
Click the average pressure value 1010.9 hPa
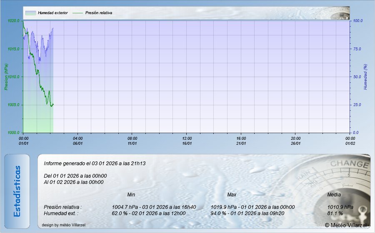point(340,207)
